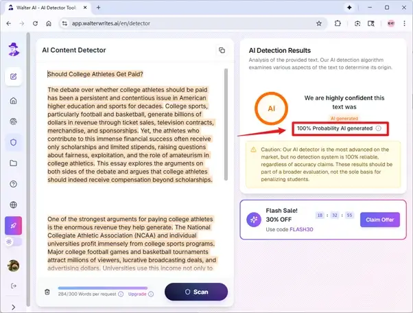
Task: Click the help question mark icon
Action: [13, 184]
